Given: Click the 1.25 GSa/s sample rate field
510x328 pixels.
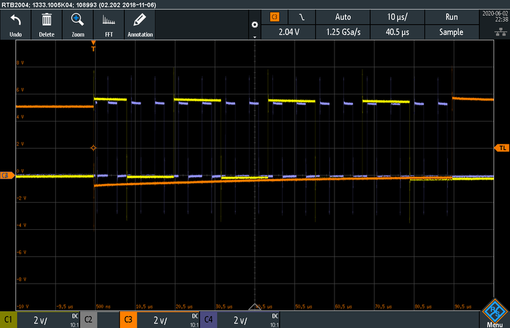Looking at the screenshot, I should coord(343,32).
